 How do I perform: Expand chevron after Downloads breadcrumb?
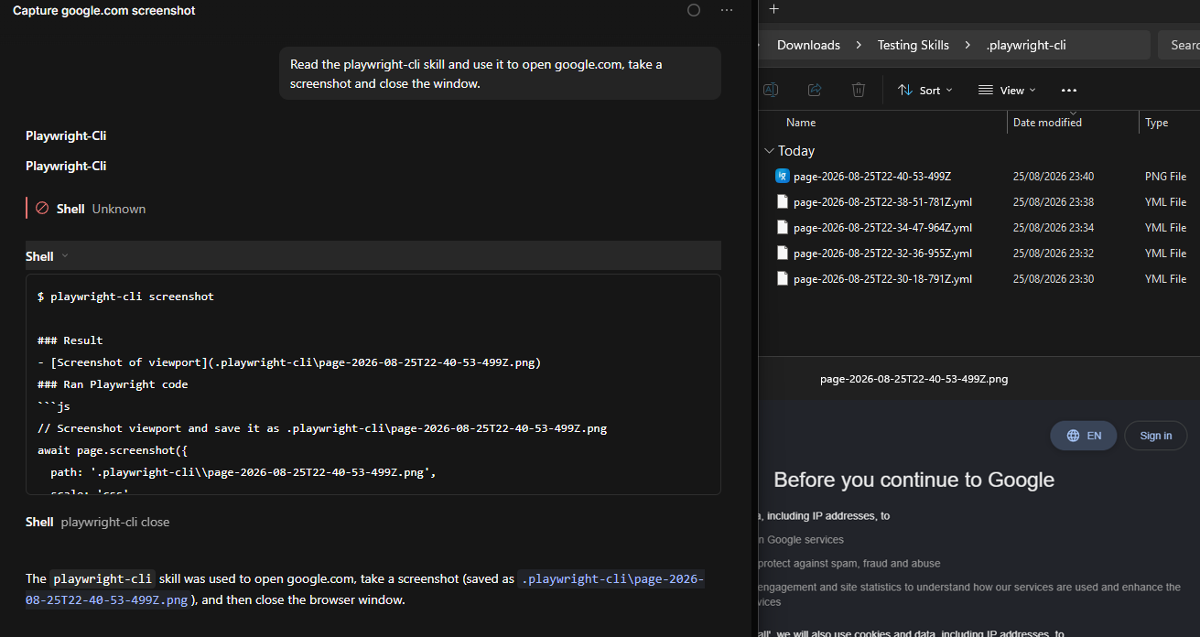(x=859, y=45)
